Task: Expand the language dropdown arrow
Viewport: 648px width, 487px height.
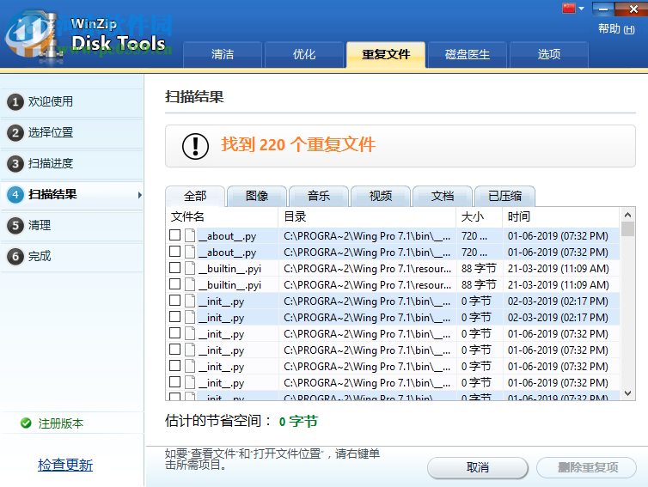Action: (x=581, y=9)
